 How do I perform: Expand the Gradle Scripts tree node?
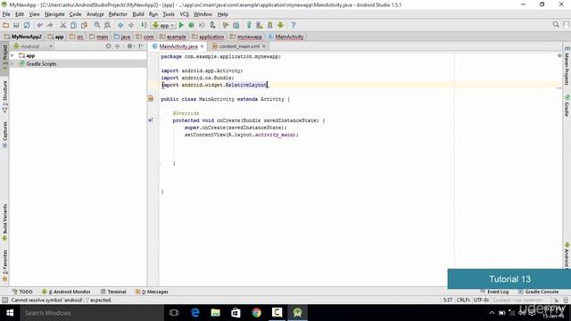click(12, 63)
